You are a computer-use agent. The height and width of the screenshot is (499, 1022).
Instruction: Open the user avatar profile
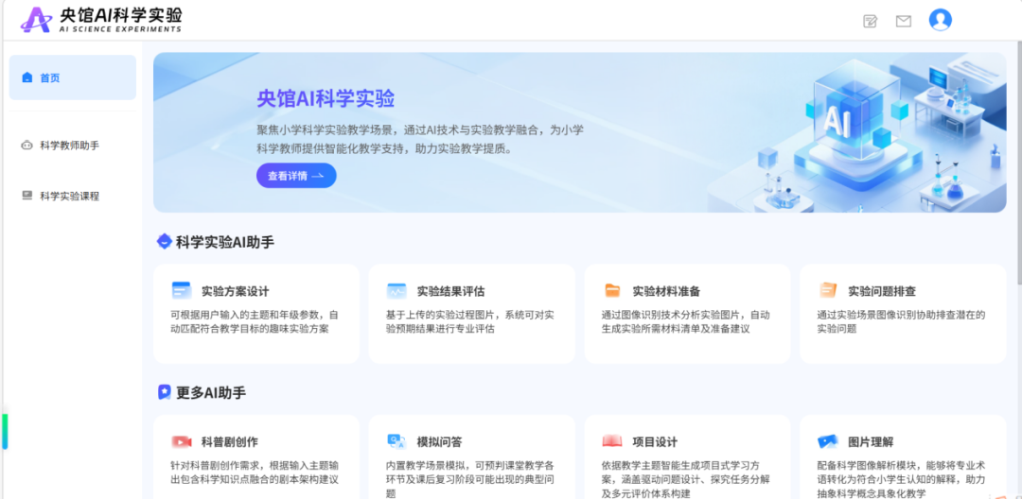(x=940, y=20)
